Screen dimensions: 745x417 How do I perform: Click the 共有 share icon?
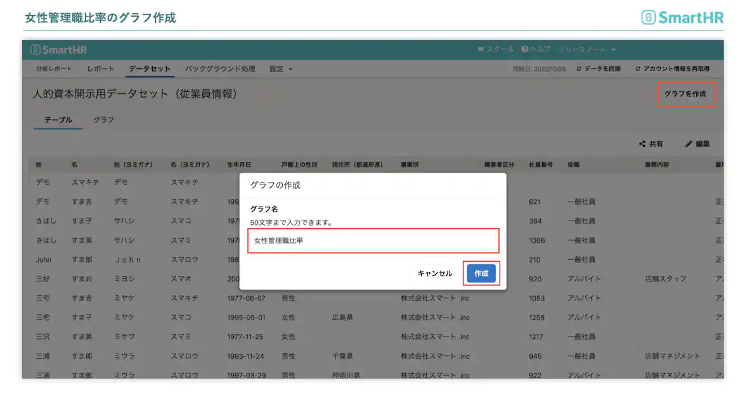(642, 143)
